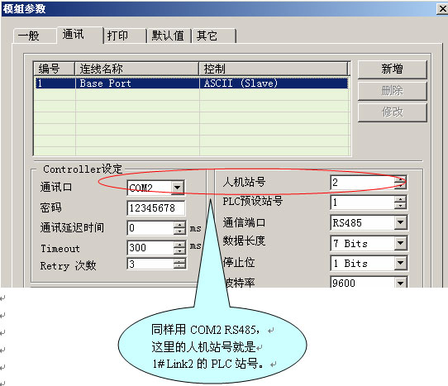Increase 人机站号 using up spinner

coord(400,179)
